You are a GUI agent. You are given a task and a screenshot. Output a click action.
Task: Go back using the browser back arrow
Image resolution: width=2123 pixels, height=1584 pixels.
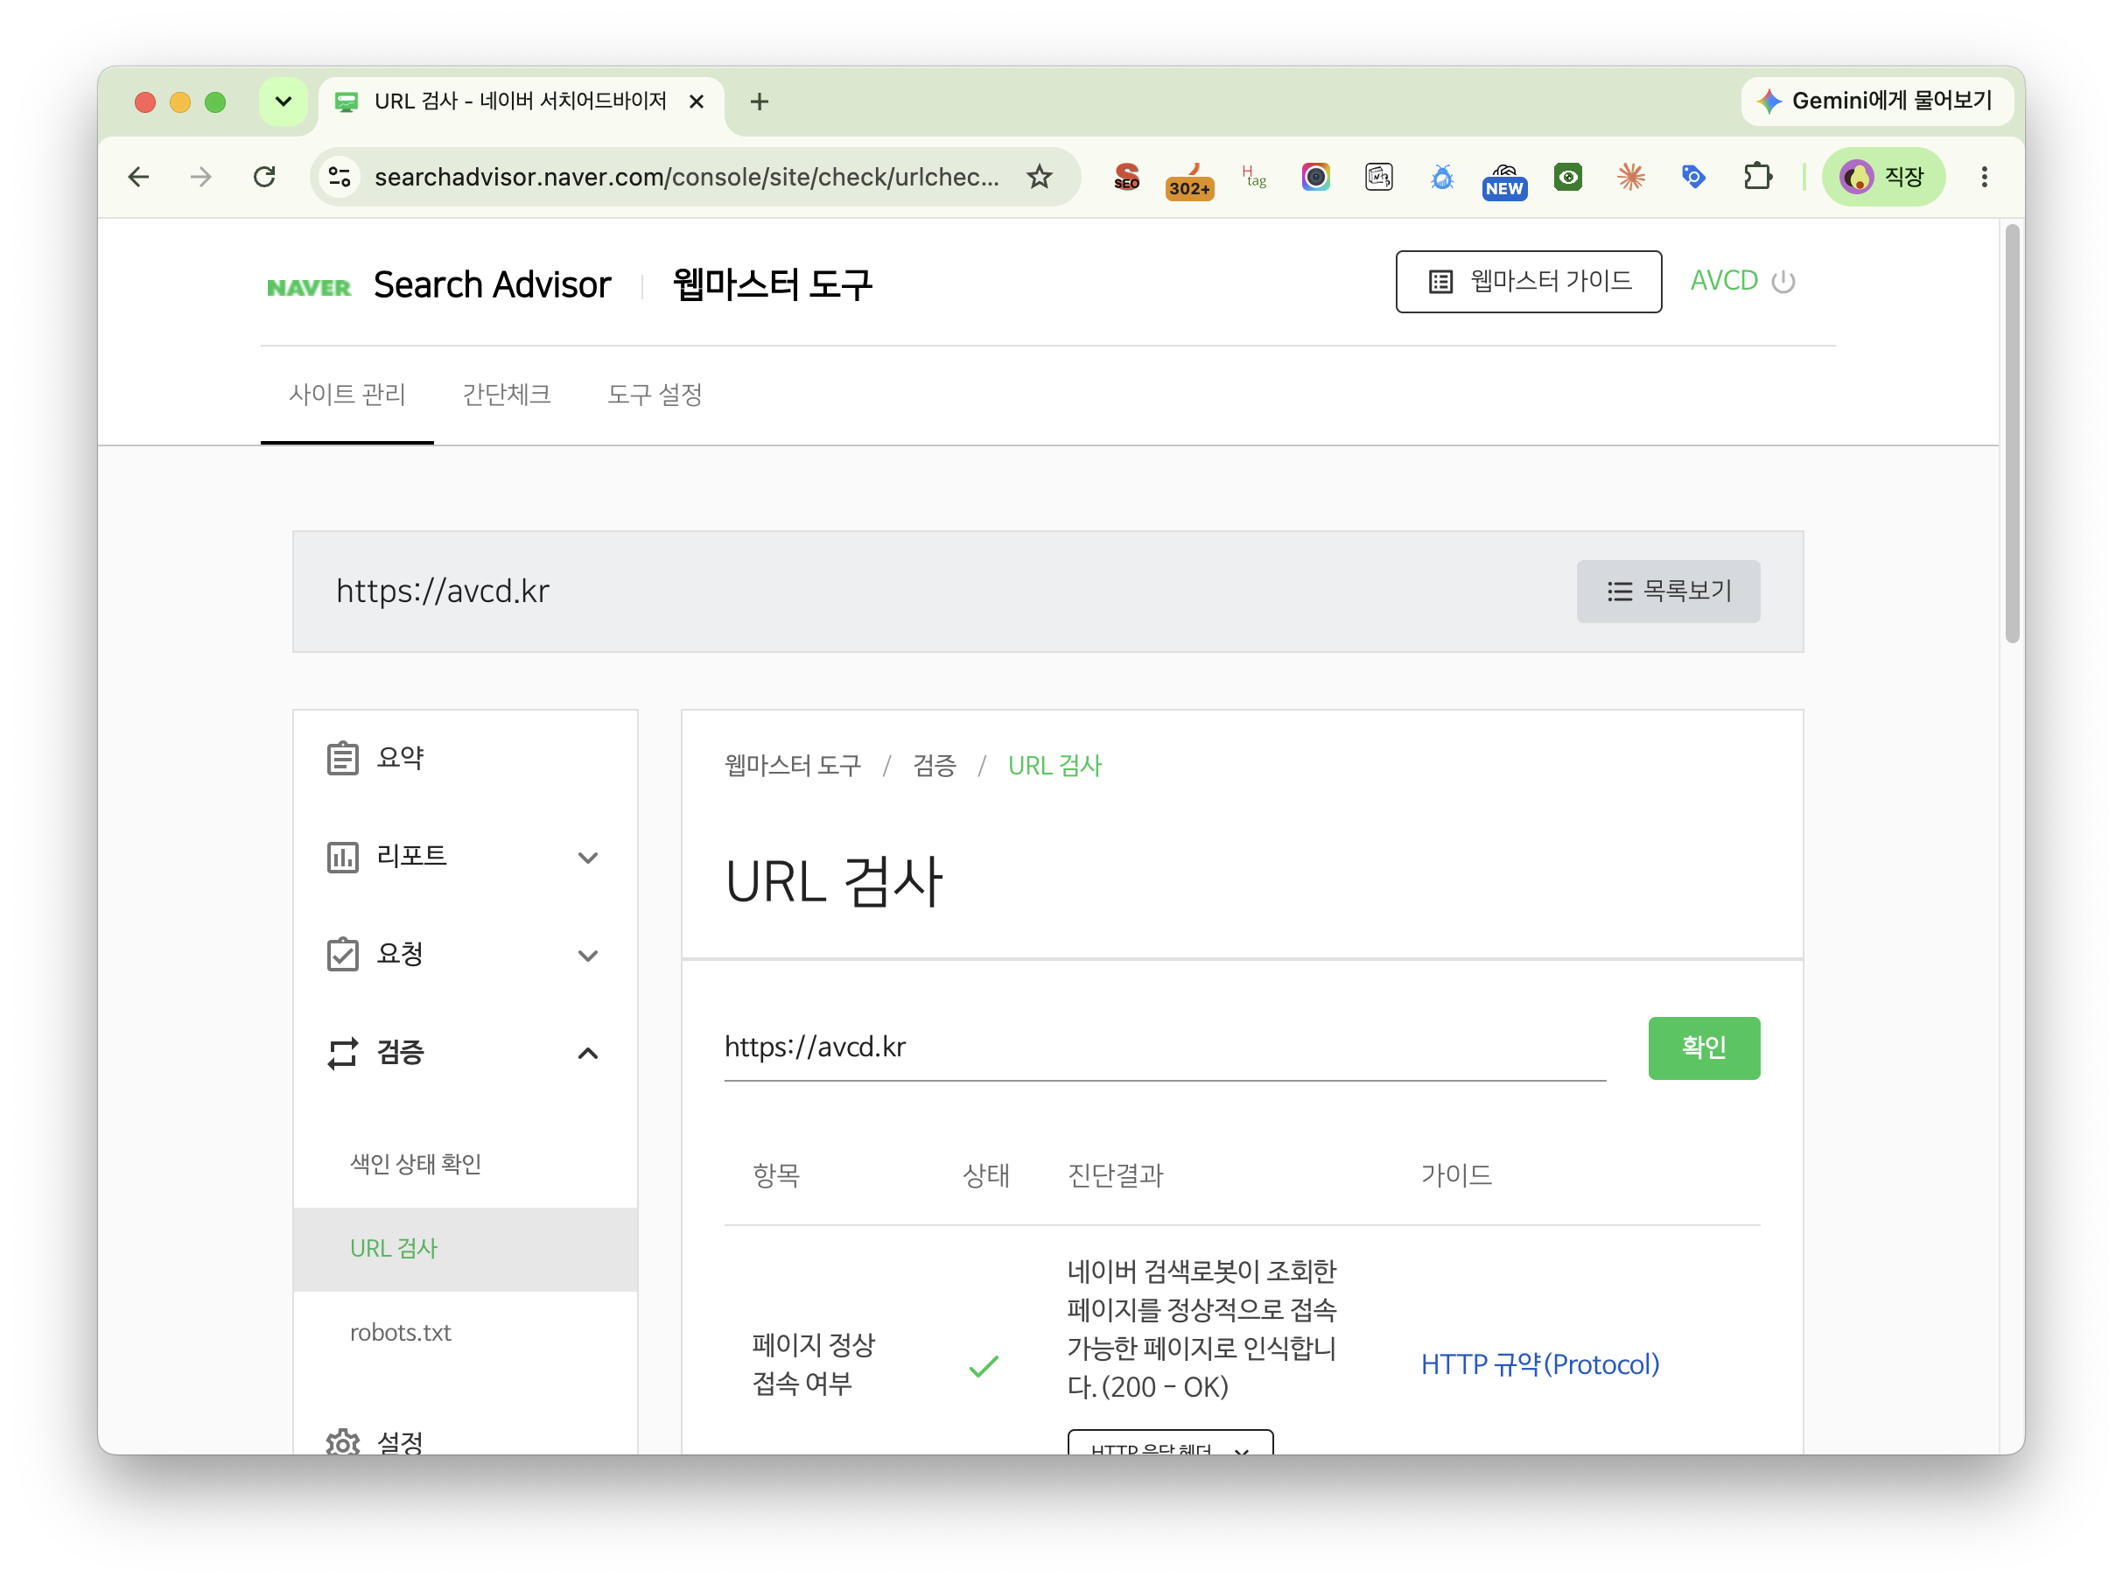click(139, 177)
